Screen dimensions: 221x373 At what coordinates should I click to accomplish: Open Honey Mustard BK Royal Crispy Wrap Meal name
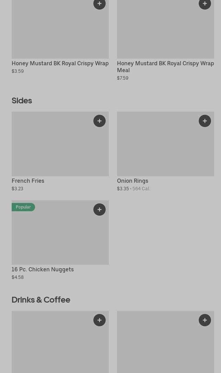(165, 67)
